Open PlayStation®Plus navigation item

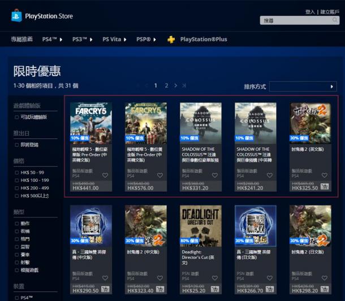(x=204, y=40)
